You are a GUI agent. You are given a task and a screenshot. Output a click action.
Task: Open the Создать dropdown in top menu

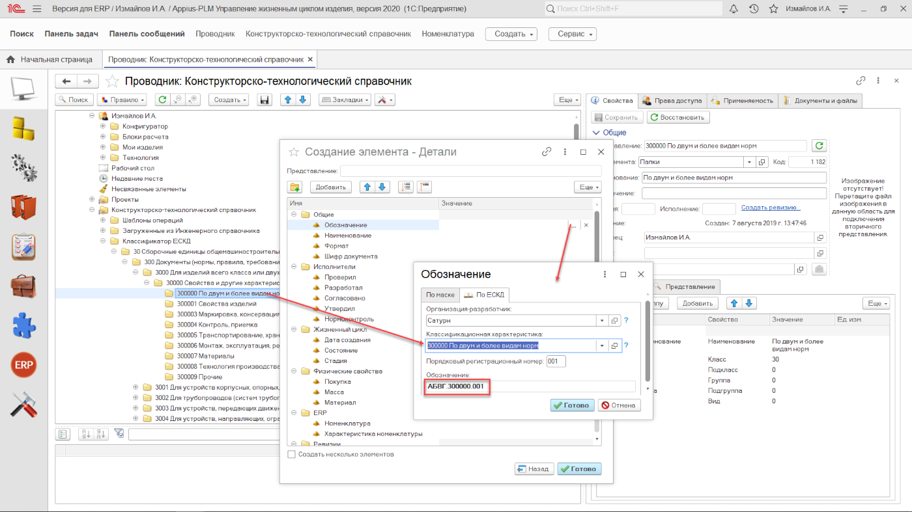pyautogui.click(x=511, y=34)
